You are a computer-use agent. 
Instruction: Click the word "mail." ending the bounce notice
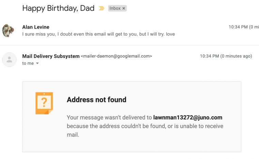tap(73, 135)
